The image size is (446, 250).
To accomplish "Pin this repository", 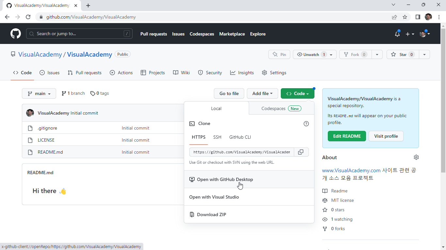I will coord(279,54).
